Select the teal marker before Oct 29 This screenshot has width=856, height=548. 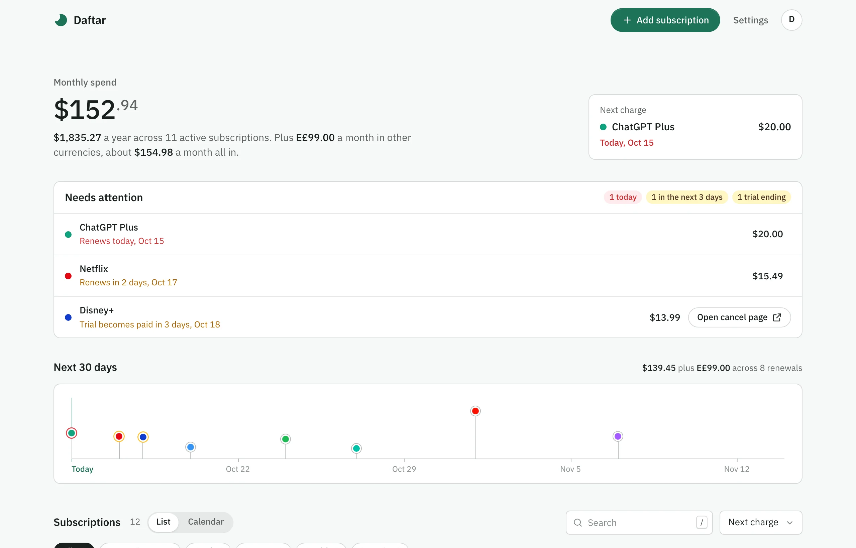[x=356, y=448]
